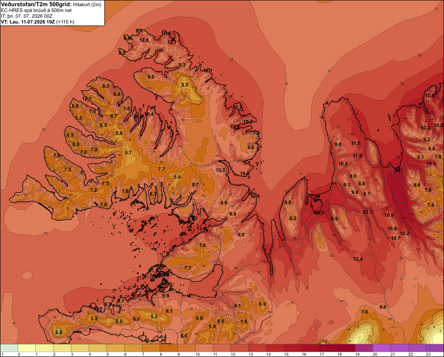The width and height of the screenshot is (444, 357).
Task: Click the 0 degree pale yellow legend swatch
Action: pyautogui.click(x=27, y=348)
